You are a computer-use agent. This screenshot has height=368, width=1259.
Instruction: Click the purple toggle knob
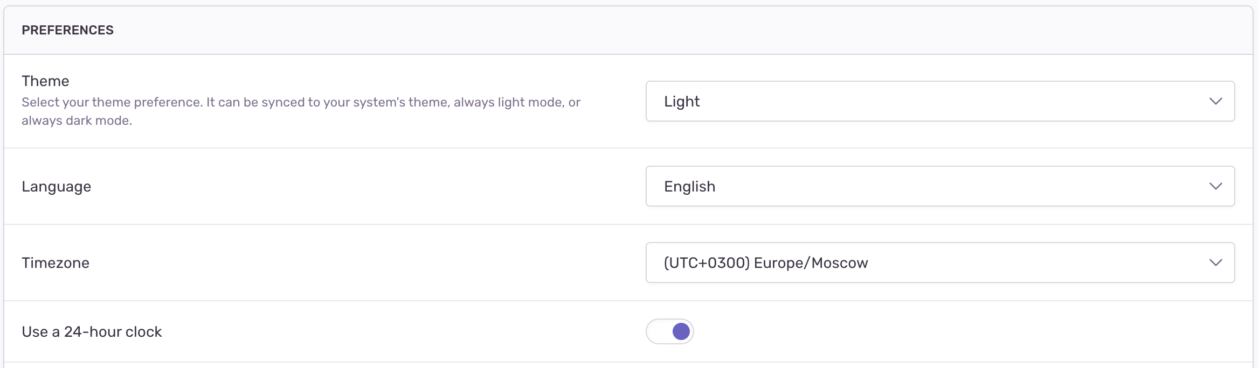[x=680, y=331]
